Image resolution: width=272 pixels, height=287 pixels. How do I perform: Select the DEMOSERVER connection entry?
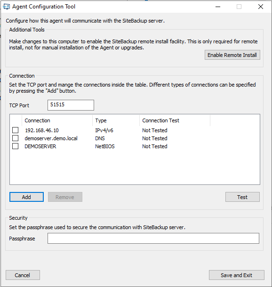click(x=40, y=146)
